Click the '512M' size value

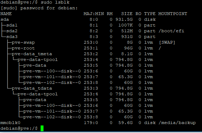[x=127, y=31]
